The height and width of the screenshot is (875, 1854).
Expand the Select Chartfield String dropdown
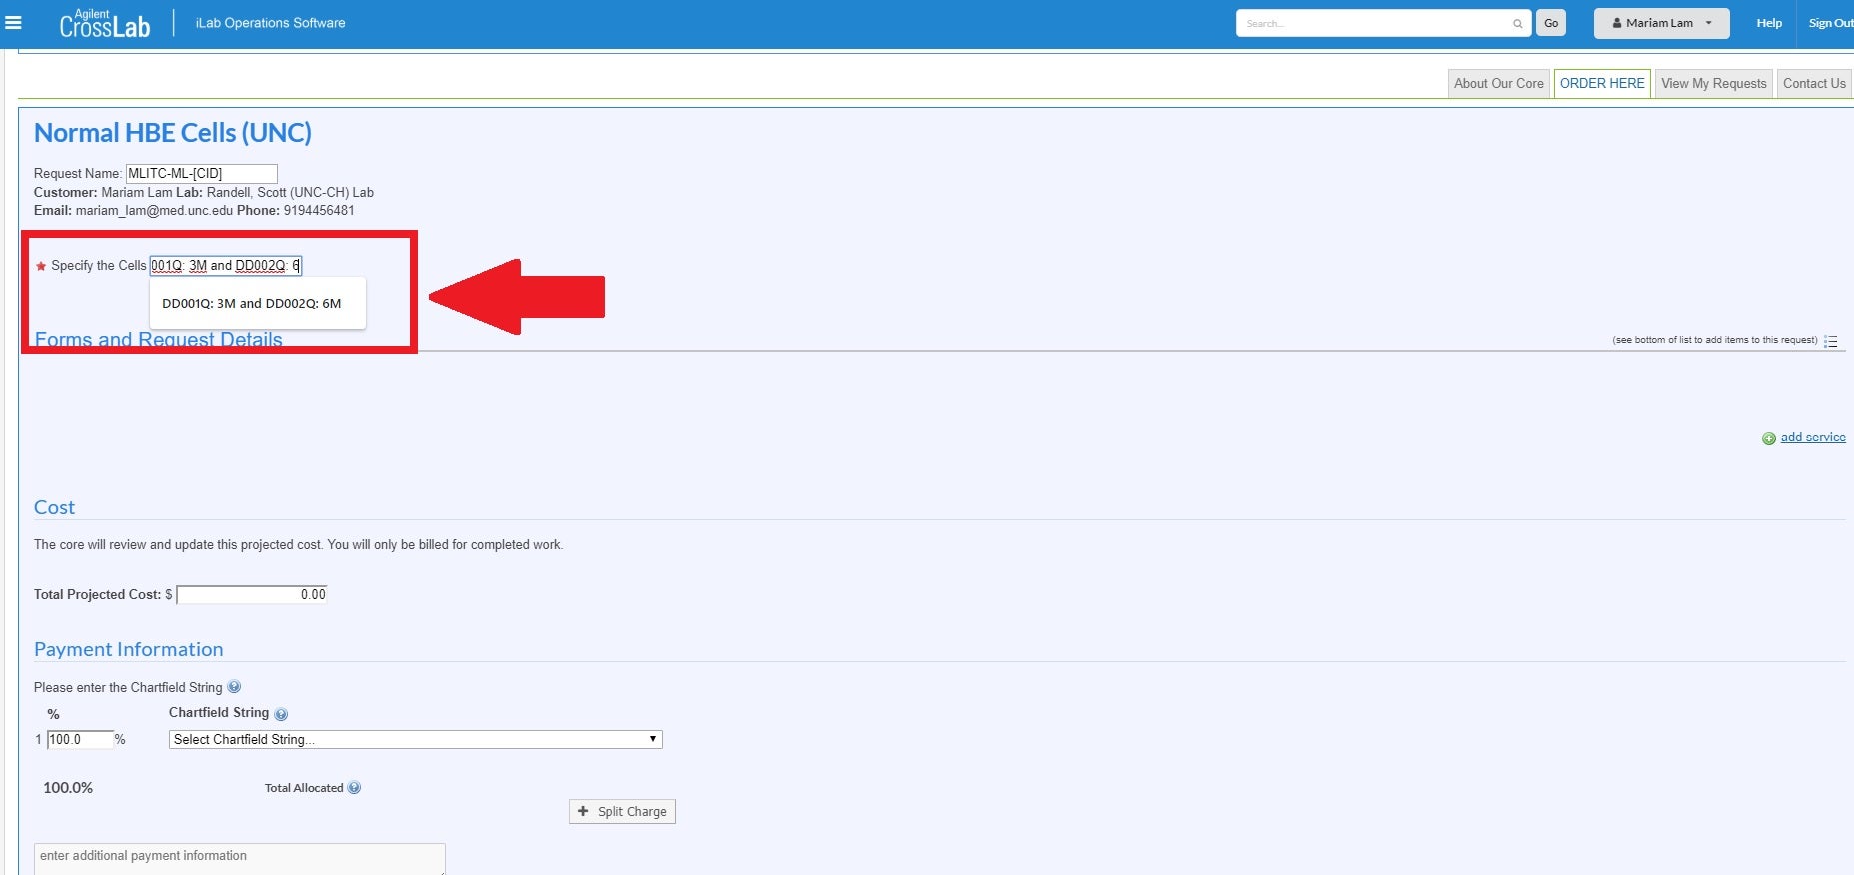coord(415,739)
